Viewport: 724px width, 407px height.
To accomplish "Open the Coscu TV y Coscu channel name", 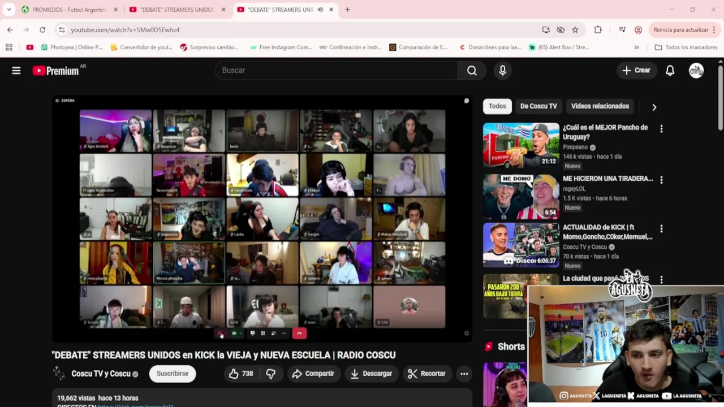I will click(x=101, y=374).
